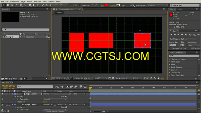This screenshot has width=201, height=113.
Task: Select the Eraser tool
Action: pyautogui.click(x=51, y=5)
